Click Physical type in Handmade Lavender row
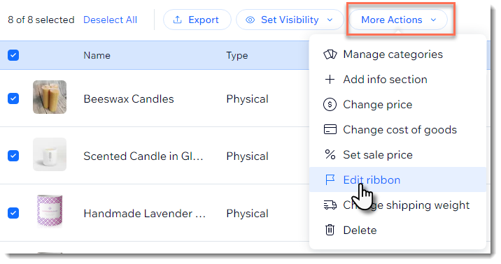501x264 pixels. 247,213
